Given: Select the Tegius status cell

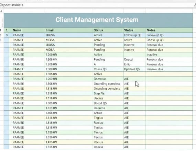Looking at the screenshot, I should [x=108, y=118].
